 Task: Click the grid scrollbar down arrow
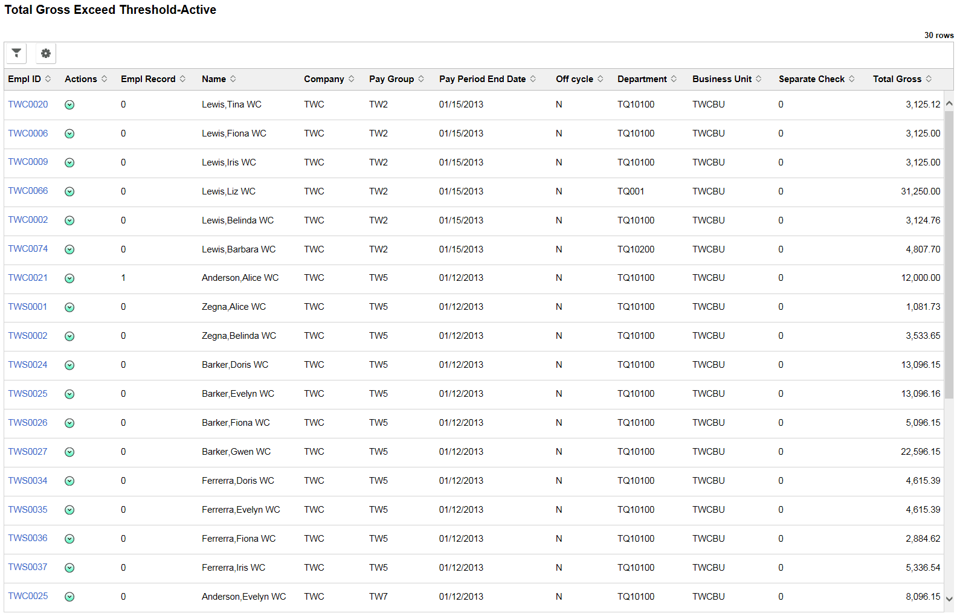949,599
